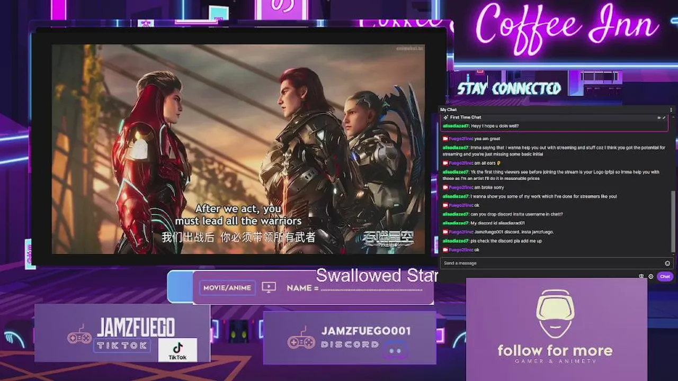This screenshot has width=678, height=381.
Task: Click the headset logo above follow for more
Action: click(x=555, y=314)
